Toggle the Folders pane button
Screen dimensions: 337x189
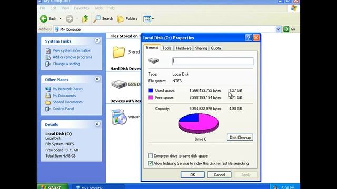127,19
